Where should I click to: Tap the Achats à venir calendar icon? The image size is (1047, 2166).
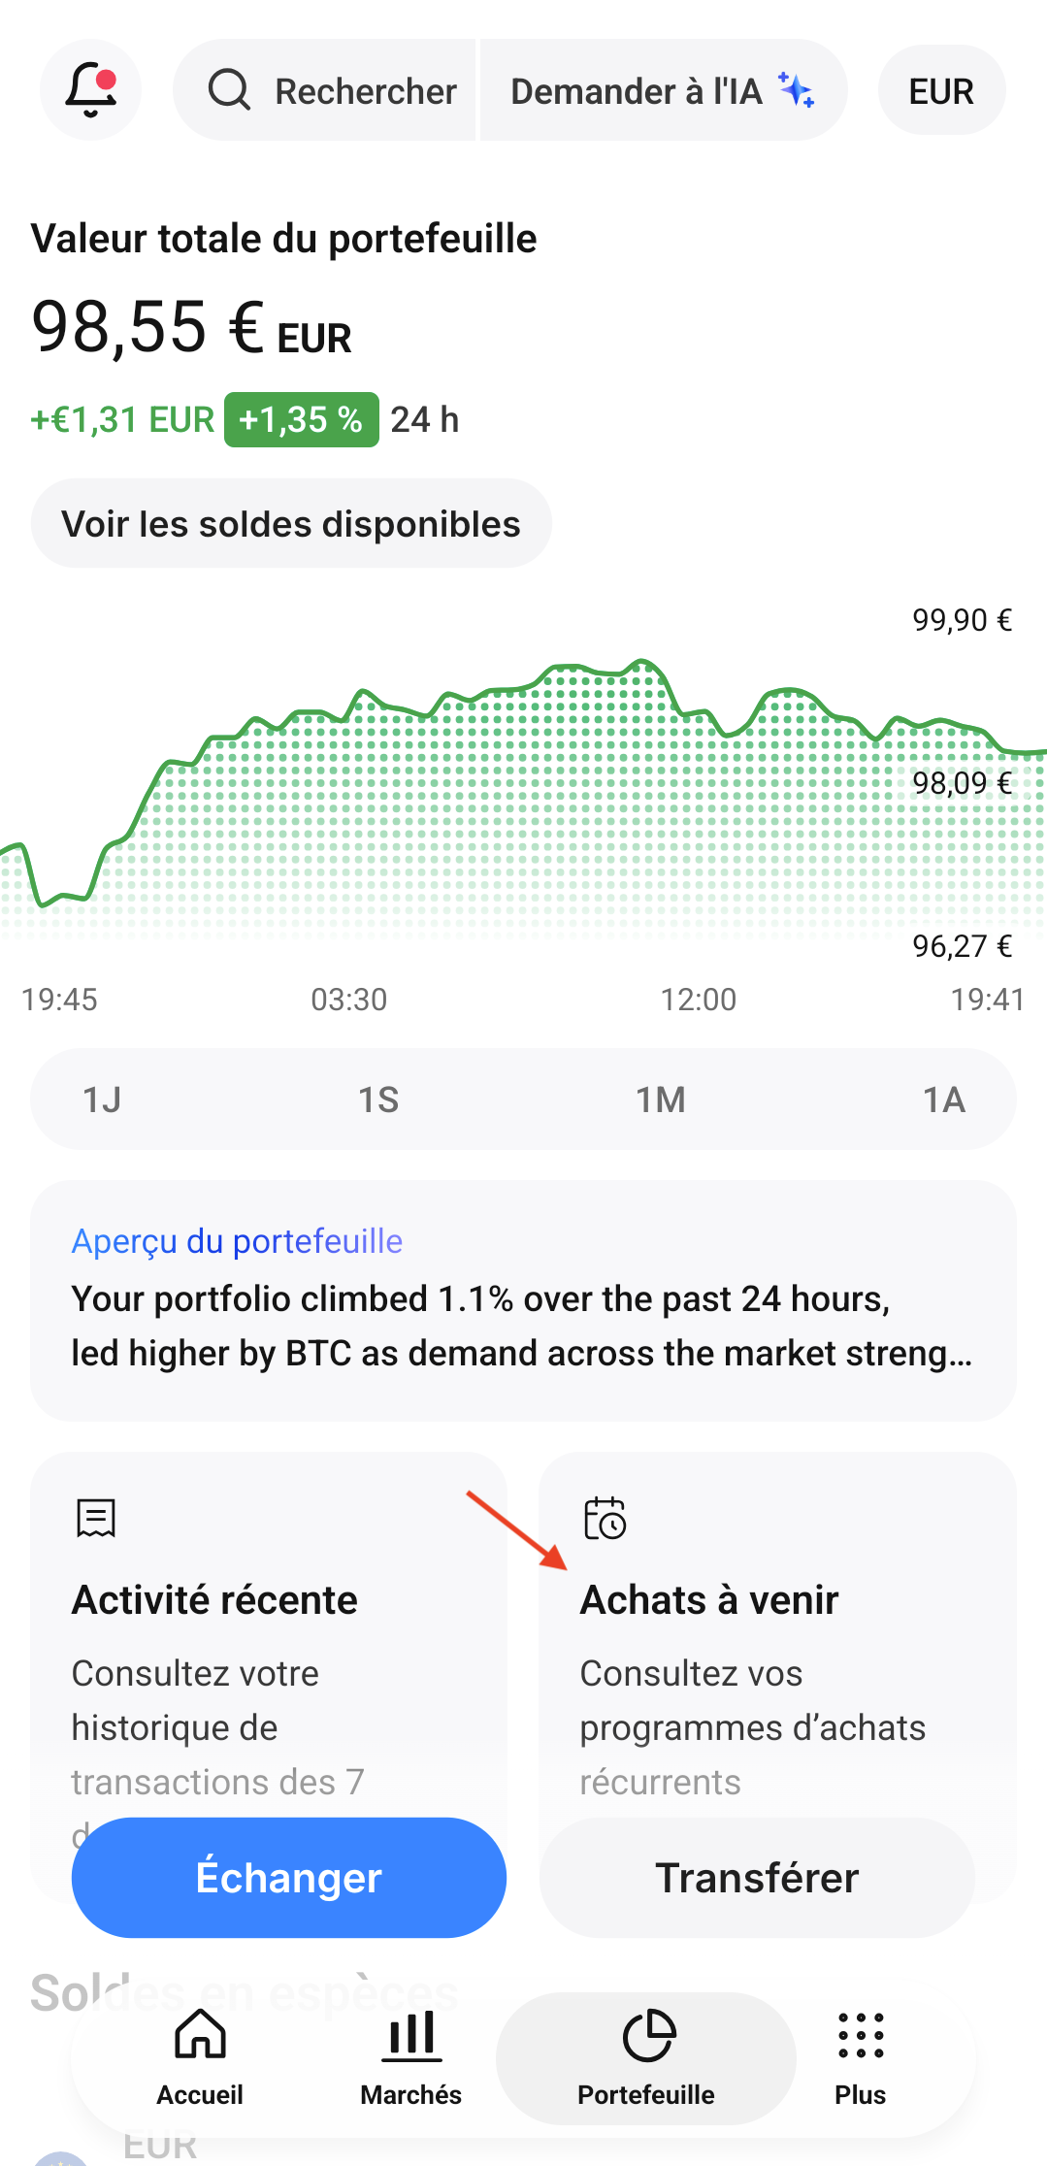point(605,1519)
